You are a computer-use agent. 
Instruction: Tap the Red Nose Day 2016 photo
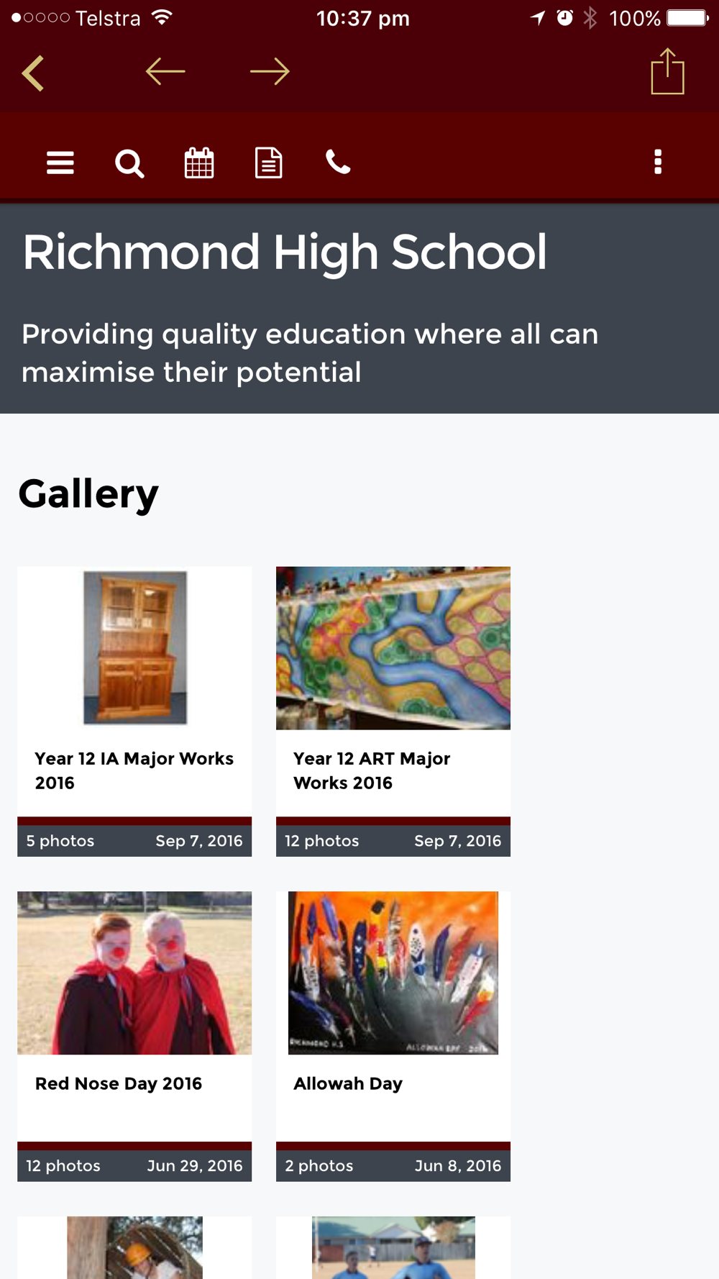[134, 973]
